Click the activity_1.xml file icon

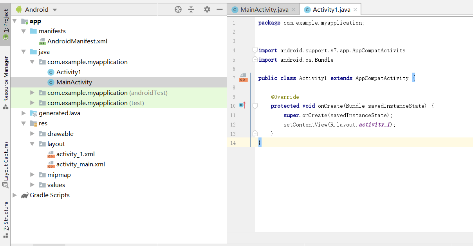(51, 154)
